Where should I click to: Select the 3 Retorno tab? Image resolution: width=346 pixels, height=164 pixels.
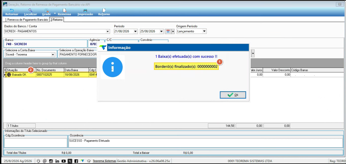pos(57,20)
